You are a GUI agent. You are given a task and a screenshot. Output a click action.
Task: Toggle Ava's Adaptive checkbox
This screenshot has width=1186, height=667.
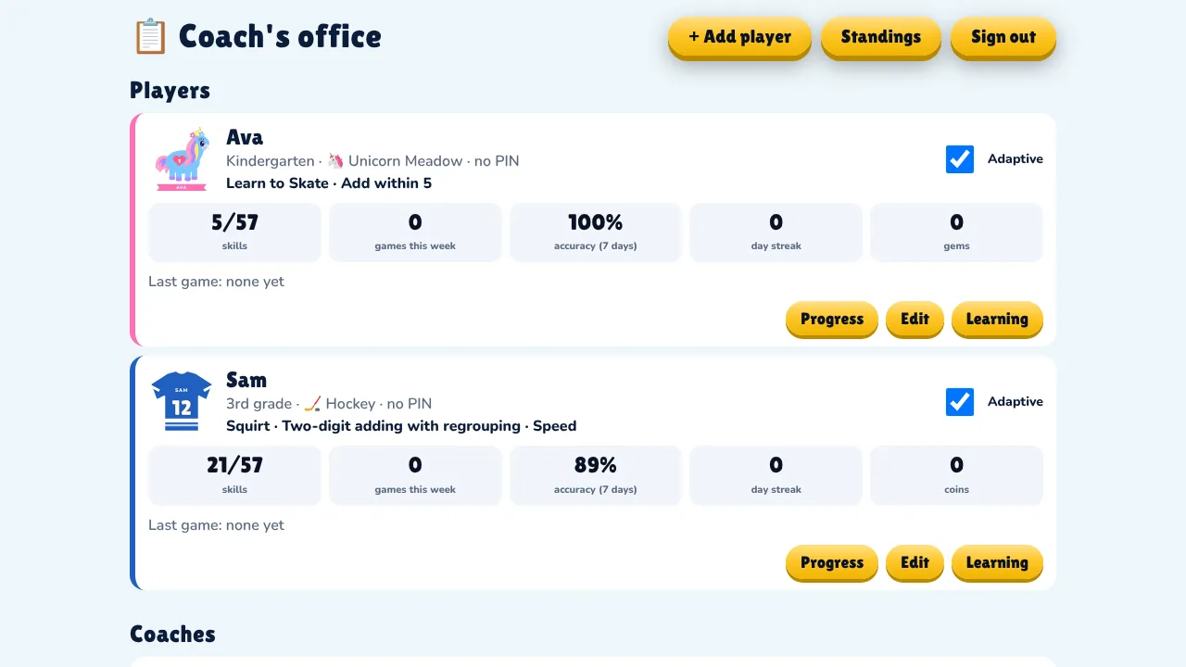960,159
